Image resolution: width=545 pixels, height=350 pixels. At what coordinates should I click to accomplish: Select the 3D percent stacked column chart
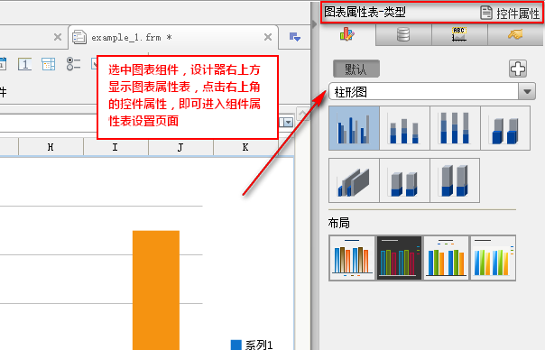point(455,180)
